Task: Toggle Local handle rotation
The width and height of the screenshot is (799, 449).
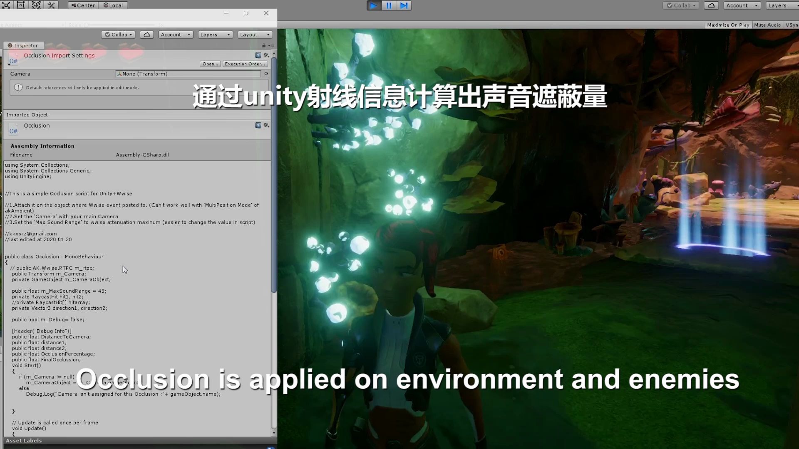Action: [113, 5]
